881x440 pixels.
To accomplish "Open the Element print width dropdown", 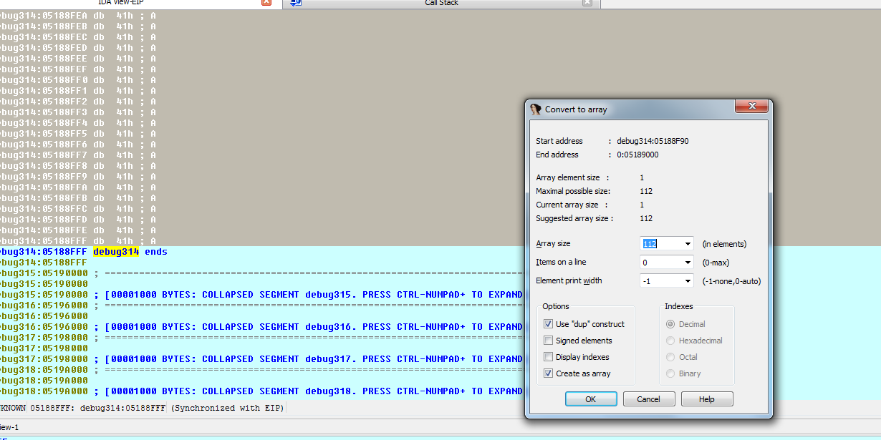I will pyautogui.click(x=688, y=281).
